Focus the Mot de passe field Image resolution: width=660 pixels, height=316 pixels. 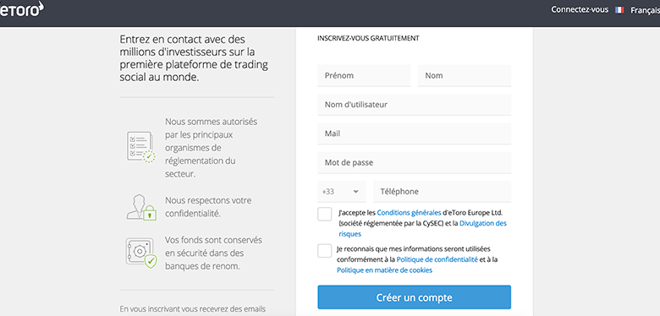coord(414,162)
